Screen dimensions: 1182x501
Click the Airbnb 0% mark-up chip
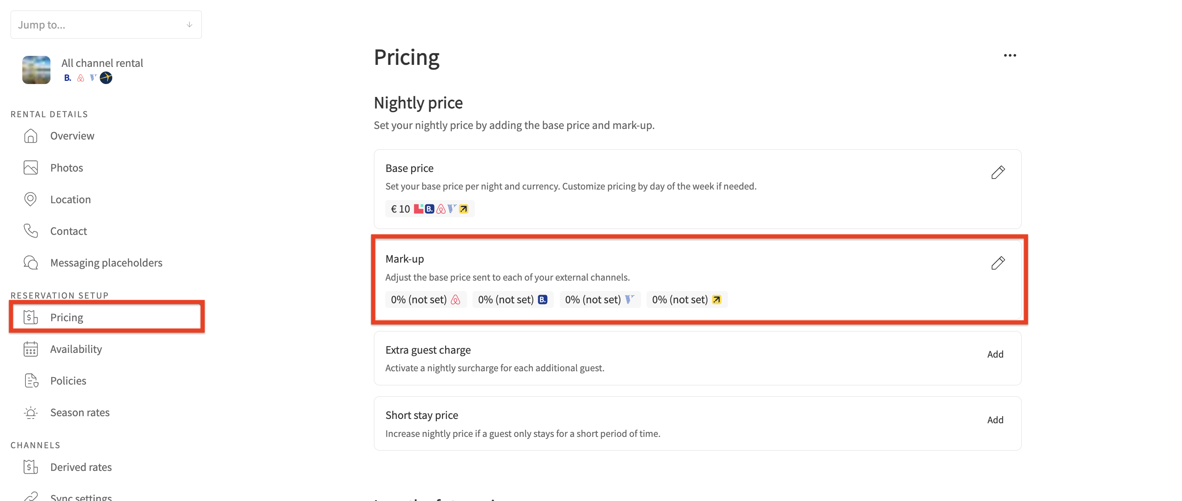click(x=425, y=300)
